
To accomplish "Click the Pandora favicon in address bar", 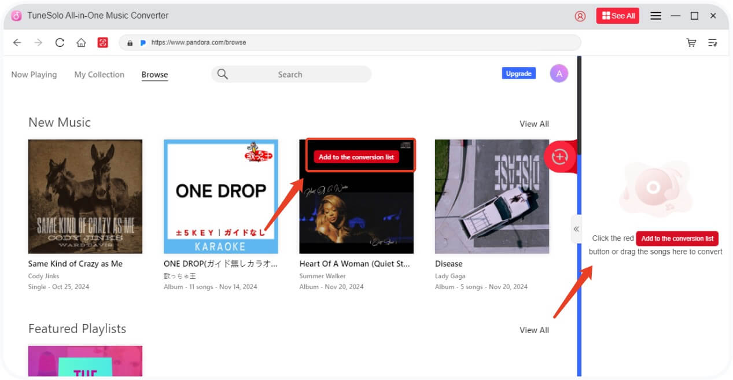I will pos(143,43).
